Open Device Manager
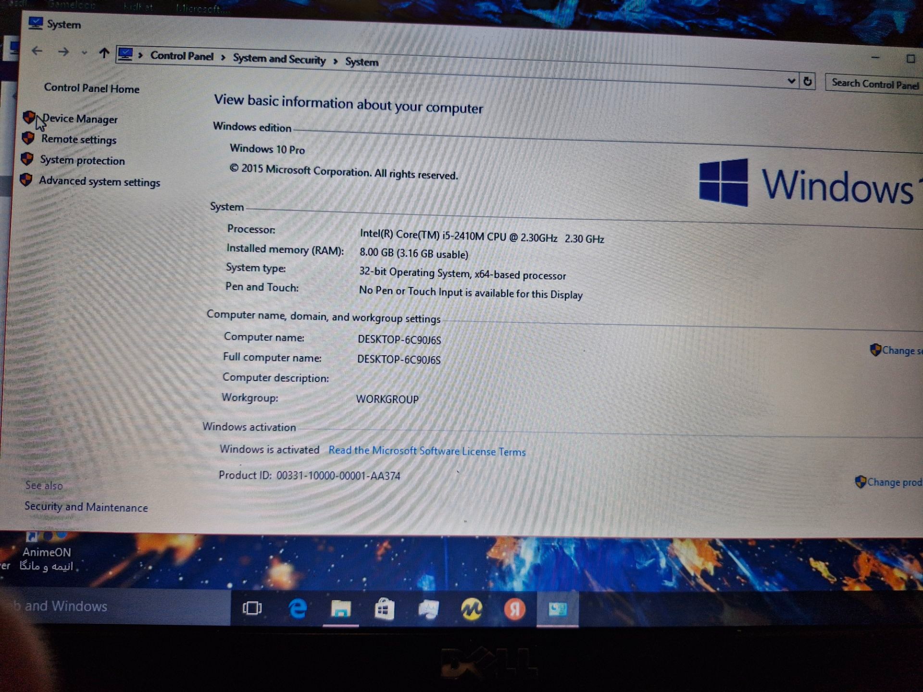The image size is (923, 692). [80, 119]
